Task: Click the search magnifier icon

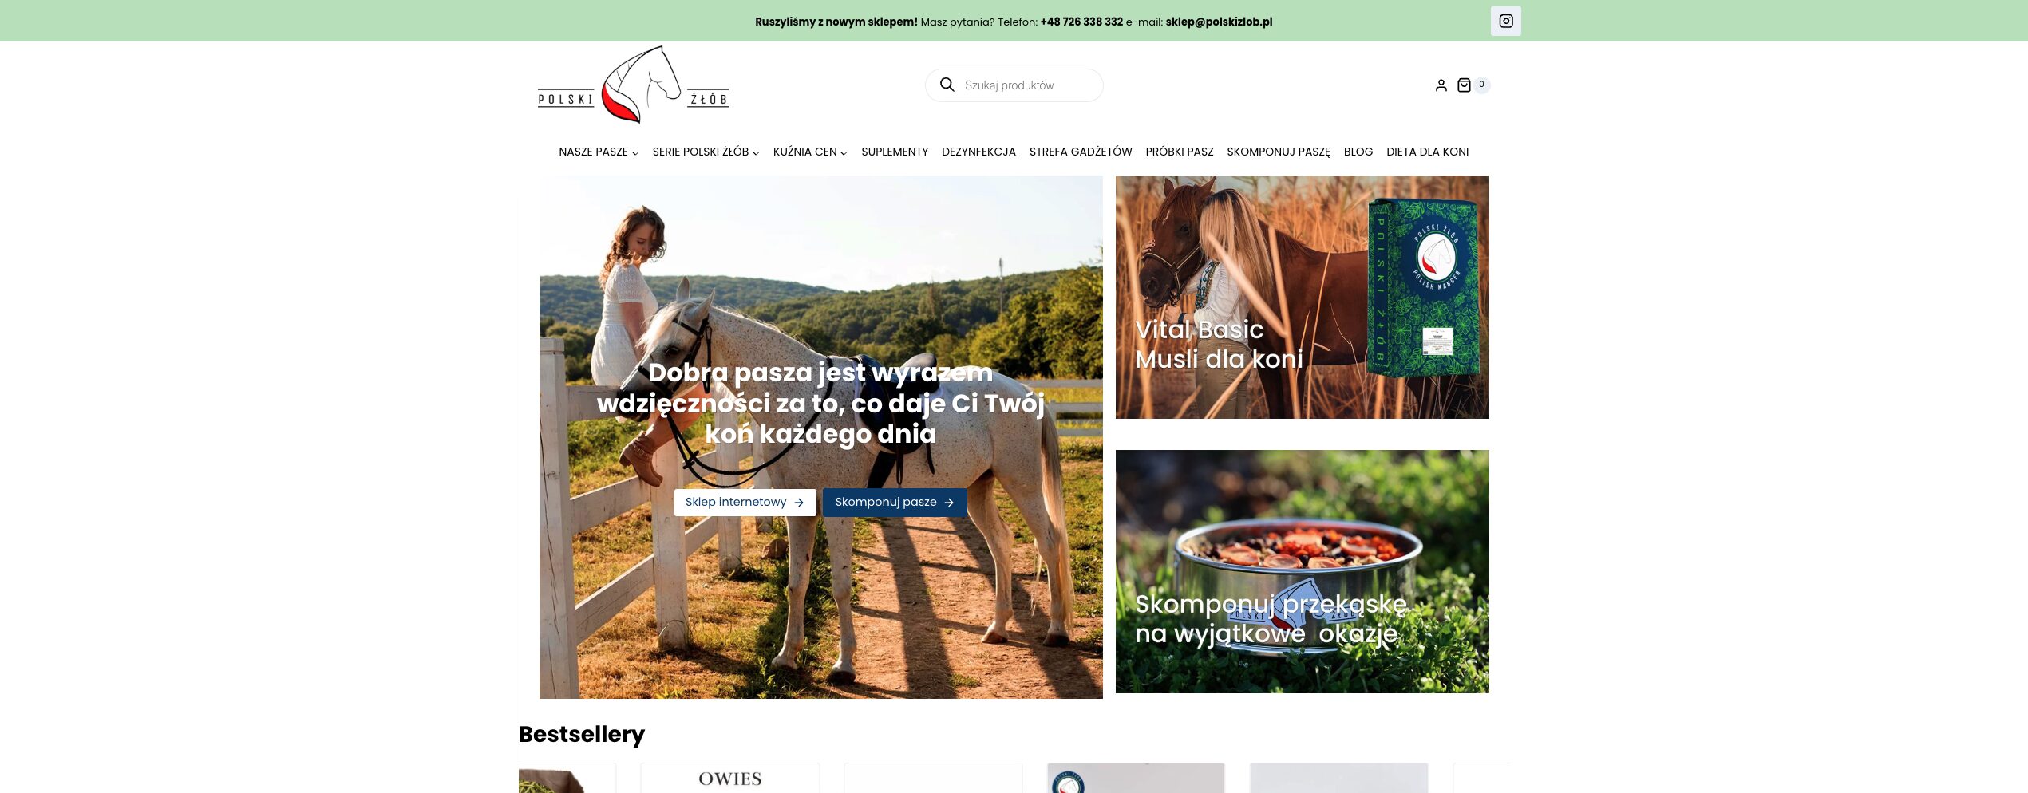Action: [x=947, y=85]
